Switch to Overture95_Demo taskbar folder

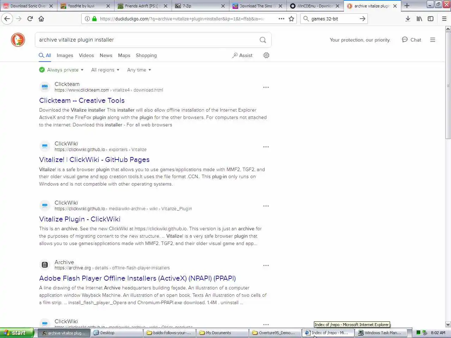tap(275, 333)
